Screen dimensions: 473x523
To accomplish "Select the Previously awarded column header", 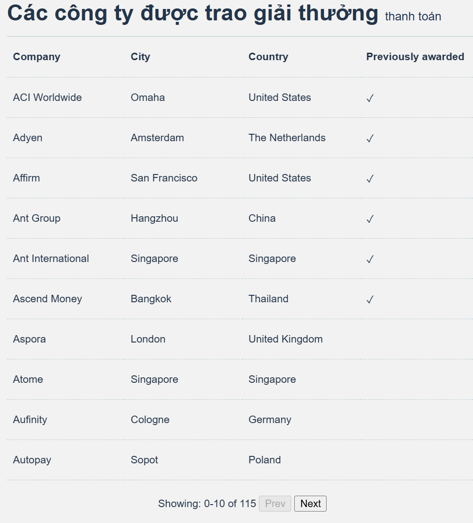I will tap(415, 57).
